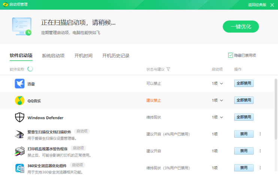Image resolution: width=278 pixels, height=175 pixels.
Task: Click 禁用 for 爱普生扫描仪文档扫描软件
Action: tap(244, 134)
